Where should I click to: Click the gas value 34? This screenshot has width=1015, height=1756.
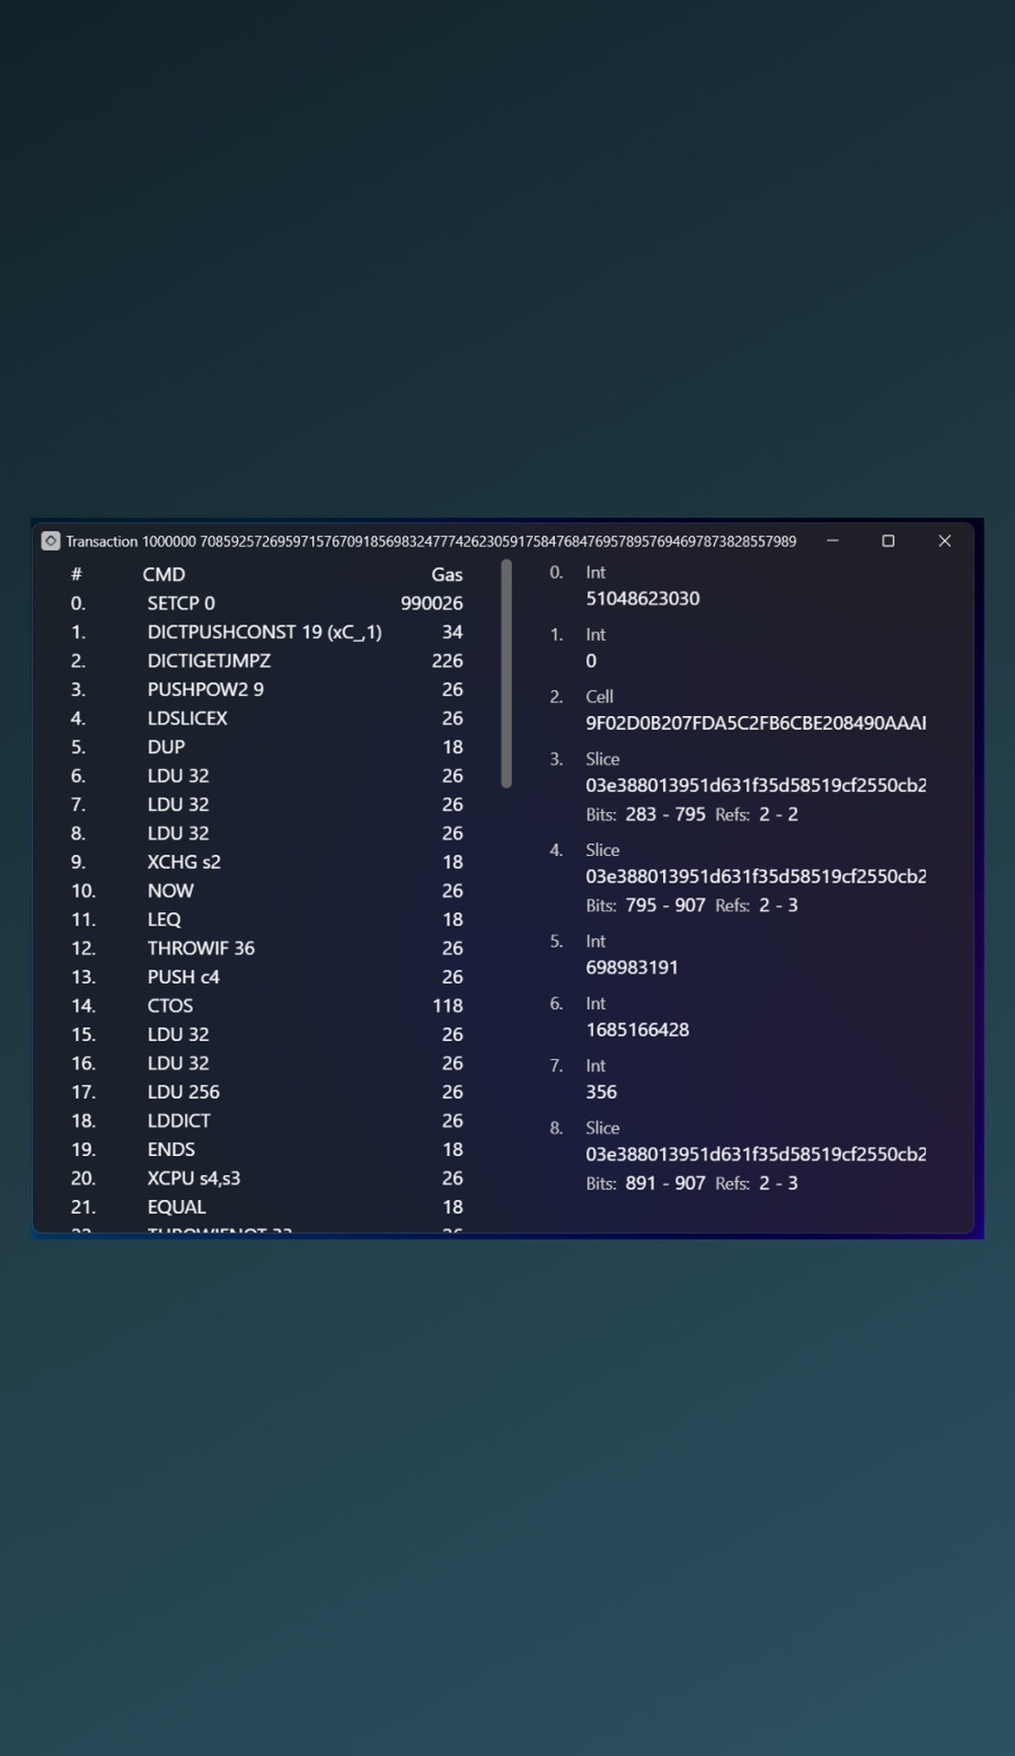(x=452, y=632)
